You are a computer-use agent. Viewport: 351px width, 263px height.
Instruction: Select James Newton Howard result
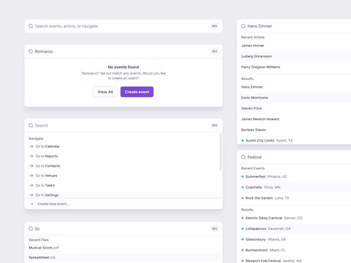[x=295, y=119]
